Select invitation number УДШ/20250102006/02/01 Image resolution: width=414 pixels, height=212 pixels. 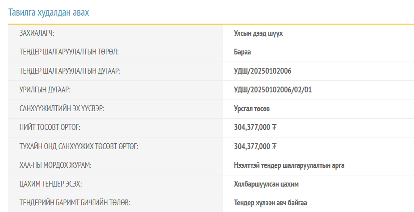tap(273, 90)
